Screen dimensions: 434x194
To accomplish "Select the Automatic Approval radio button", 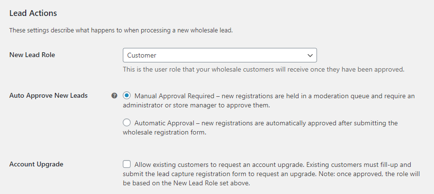I will pos(127,123).
